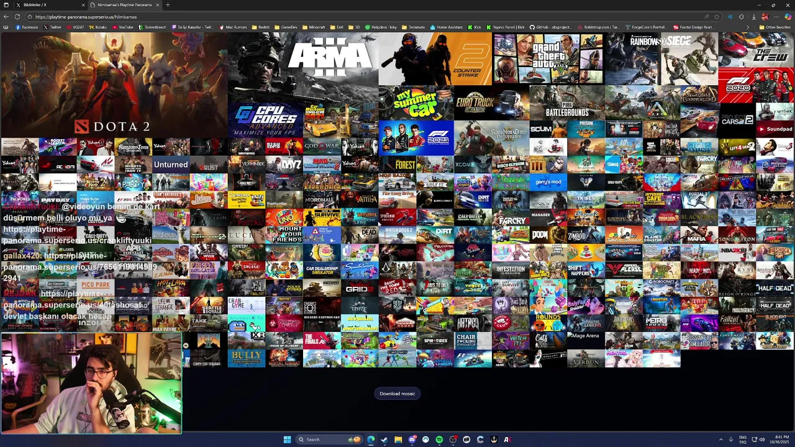Image resolution: width=795 pixels, height=447 pixels.
Task: Click the taskbar Search box
Action: click(328, 440)
